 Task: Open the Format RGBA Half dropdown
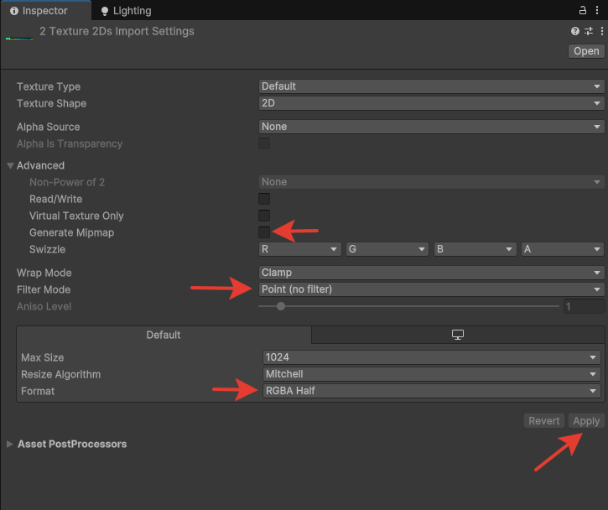coord(432,391)
